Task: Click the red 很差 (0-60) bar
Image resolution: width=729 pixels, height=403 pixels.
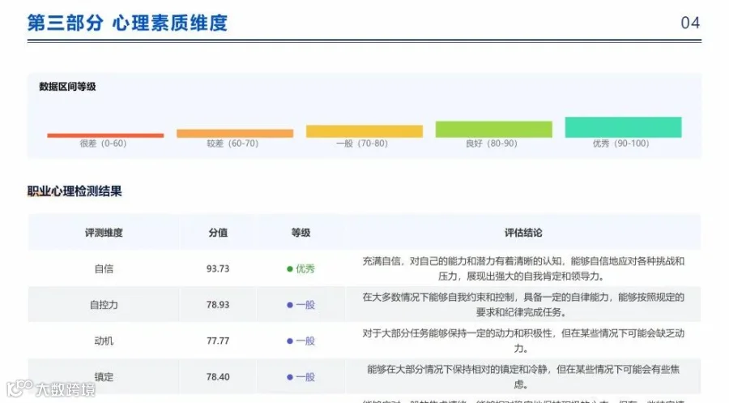Action: [x=105, y=135]
